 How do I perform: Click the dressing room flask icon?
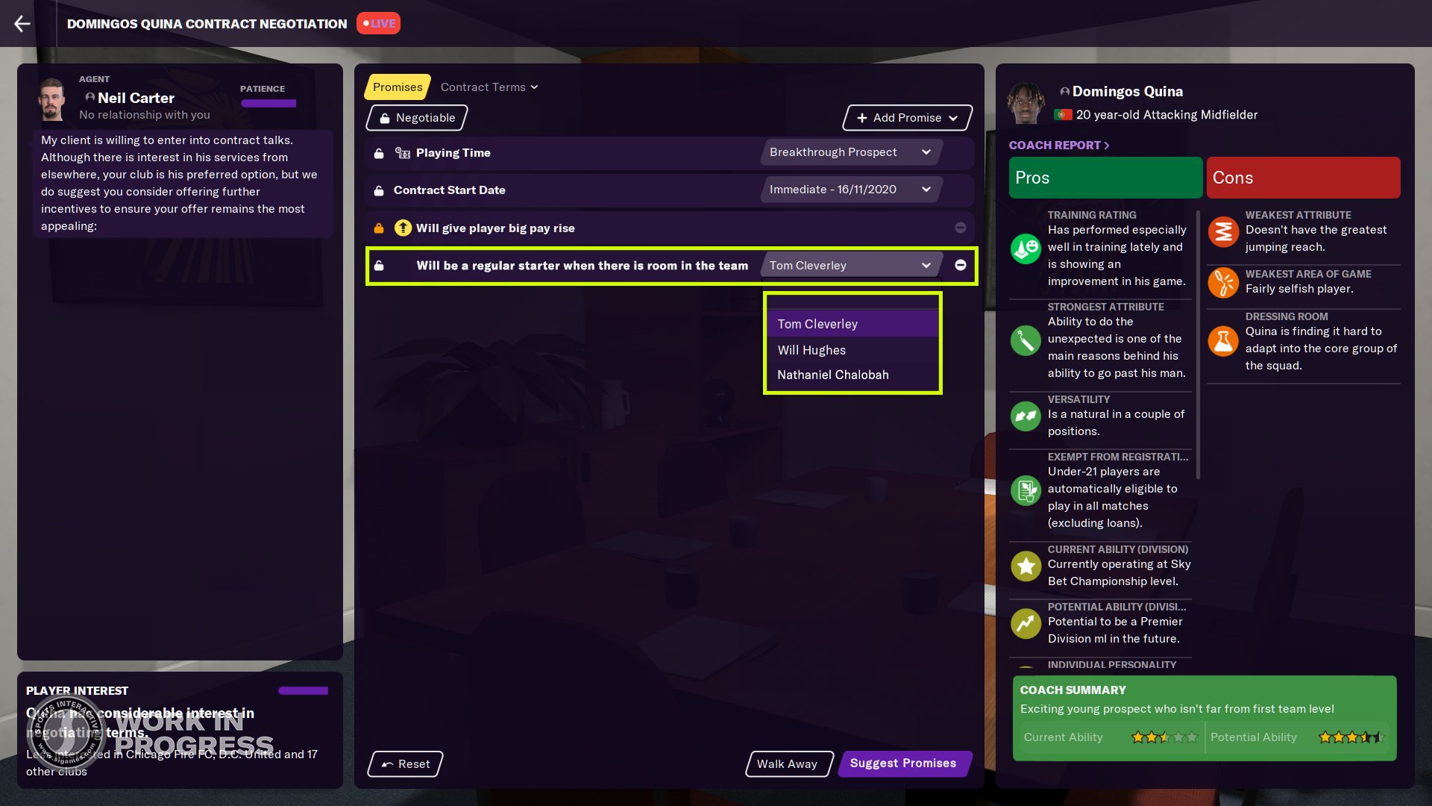(x=1223, y=341)
